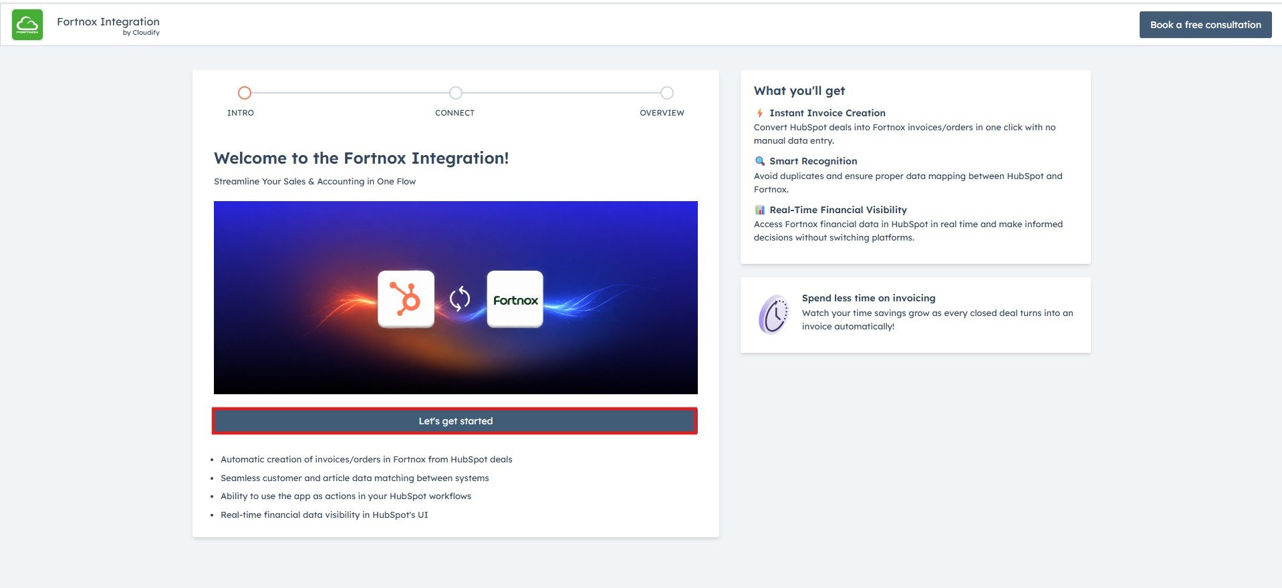Click 'Real-time financial data visibility' bullet

pyautogui.click(x=324, y=515)
